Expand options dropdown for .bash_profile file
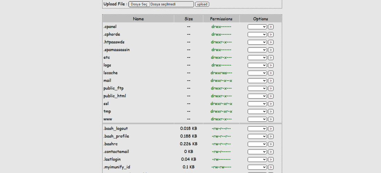Viewport: 381px width, 173px height. tap(257, 137)
